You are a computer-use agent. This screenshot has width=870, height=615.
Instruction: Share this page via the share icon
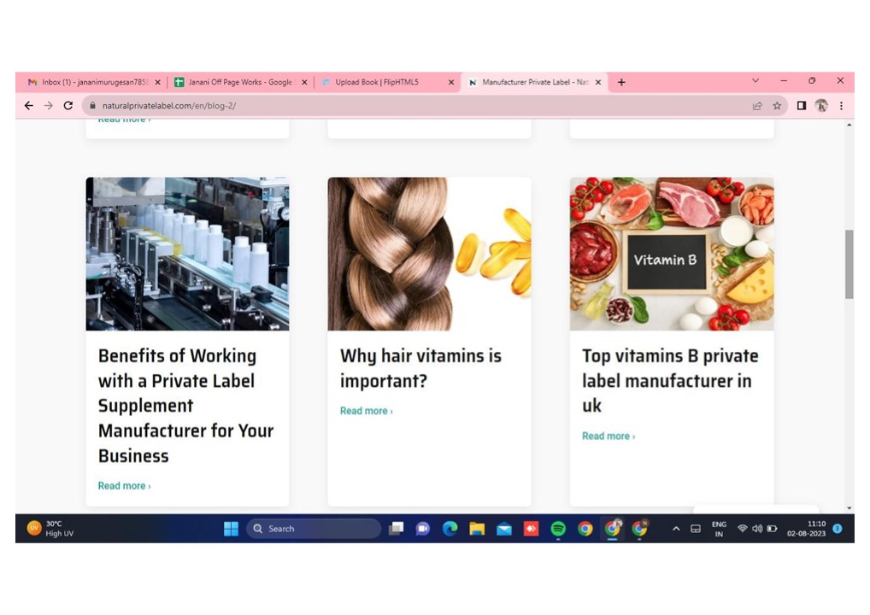click(757, 105)
